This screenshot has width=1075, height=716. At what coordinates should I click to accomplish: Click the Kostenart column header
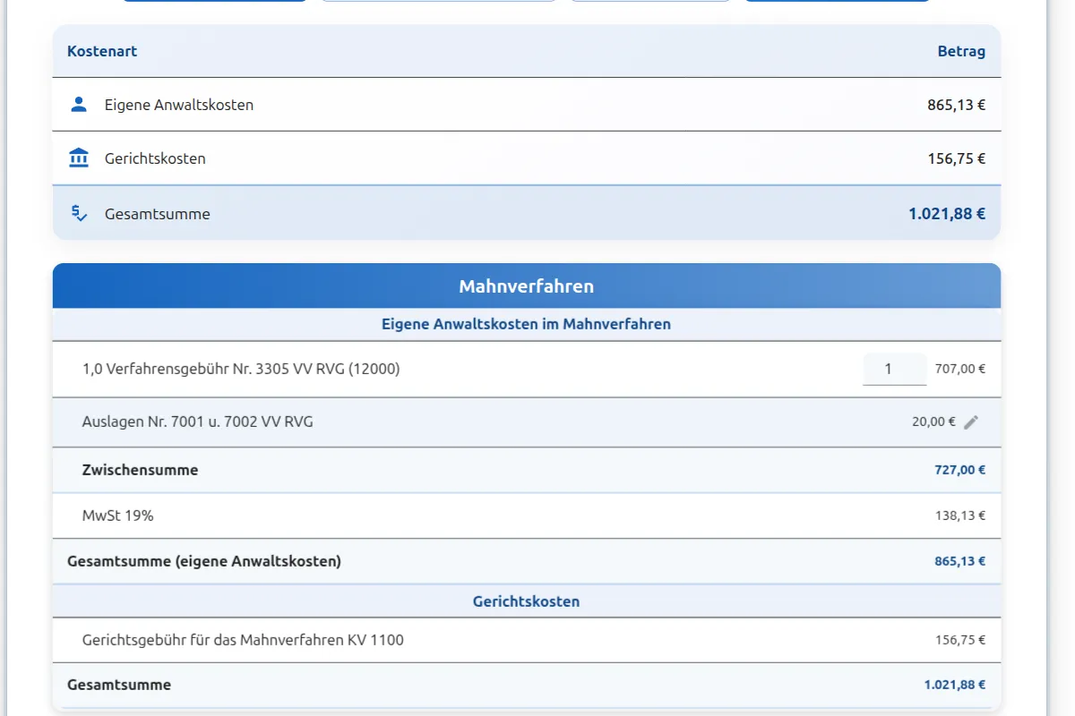102,51
